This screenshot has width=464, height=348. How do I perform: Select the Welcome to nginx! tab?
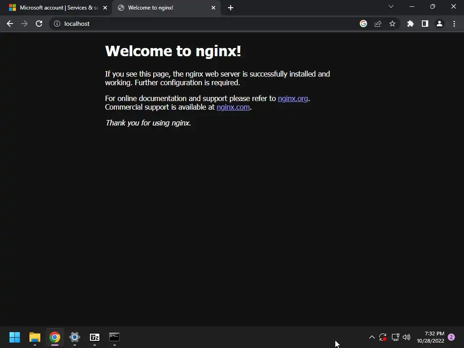pyautogui.click(x=166, y=8)
